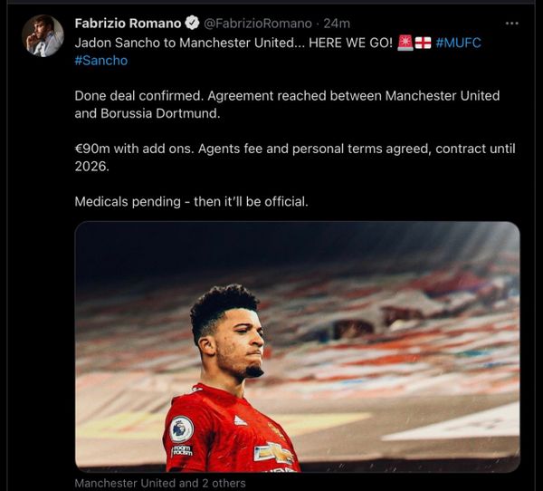Click the verified badge next to Fabrizio Romano
The image size is (543, 491).
[192, 24]
